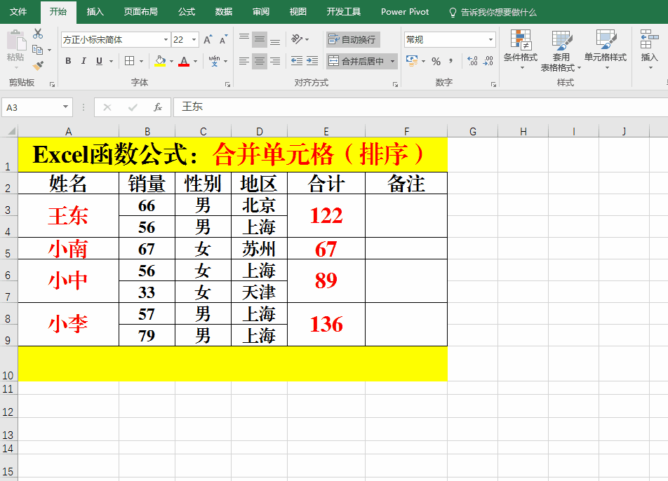Expand the font size dropdown
Viewport: 668px width, 481px height.
tap(194, 40)
